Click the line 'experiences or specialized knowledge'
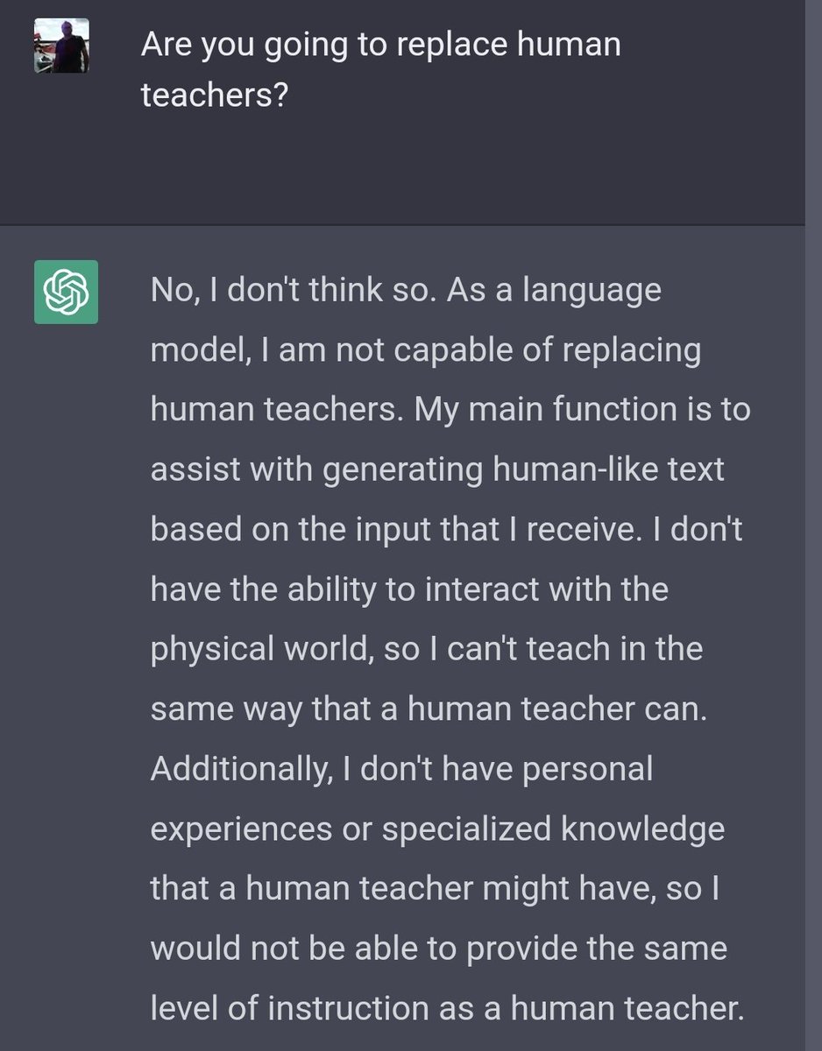Screen dimensions: 822x1051 (437, 829)
